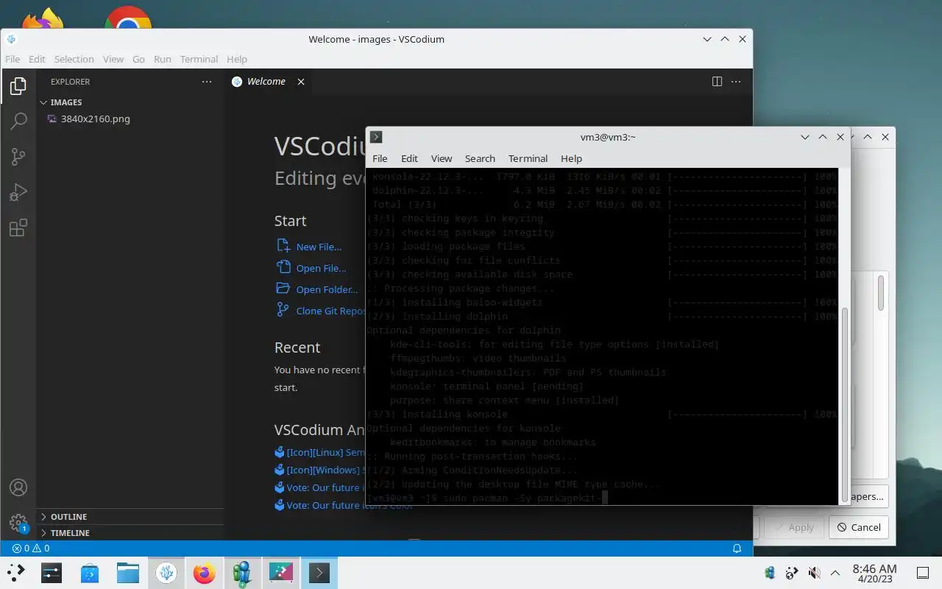Screen dimensions: 942x589
Task: Open the VSCodium Terminal menu
Action: (199, 59)
